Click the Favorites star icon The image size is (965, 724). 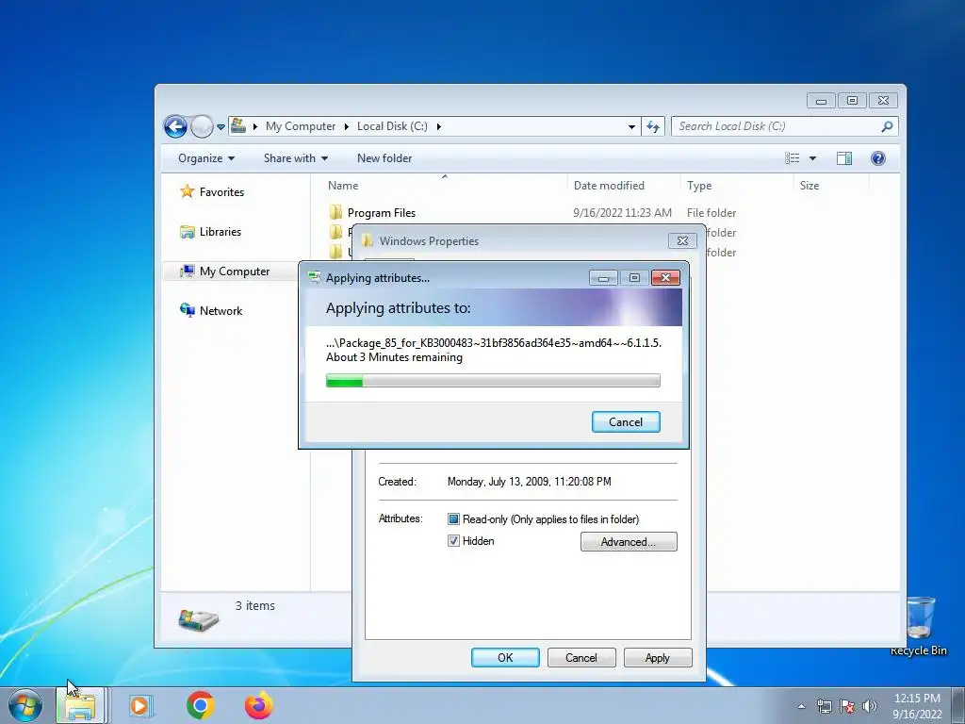pos(188,191)
